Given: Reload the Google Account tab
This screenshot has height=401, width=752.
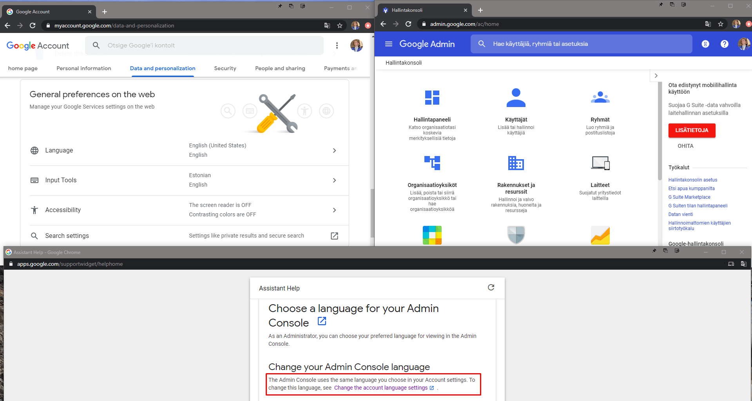Looking at the screenshot, I should 33,25.
